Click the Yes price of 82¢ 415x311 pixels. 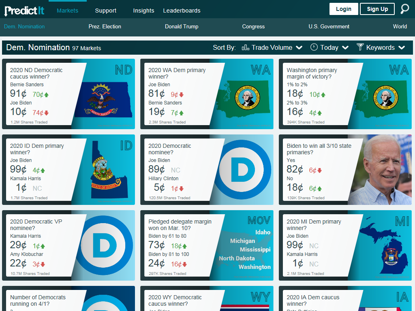coord(295,169)
